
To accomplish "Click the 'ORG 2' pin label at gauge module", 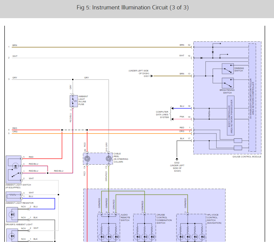I will click(x=185, y=131).
